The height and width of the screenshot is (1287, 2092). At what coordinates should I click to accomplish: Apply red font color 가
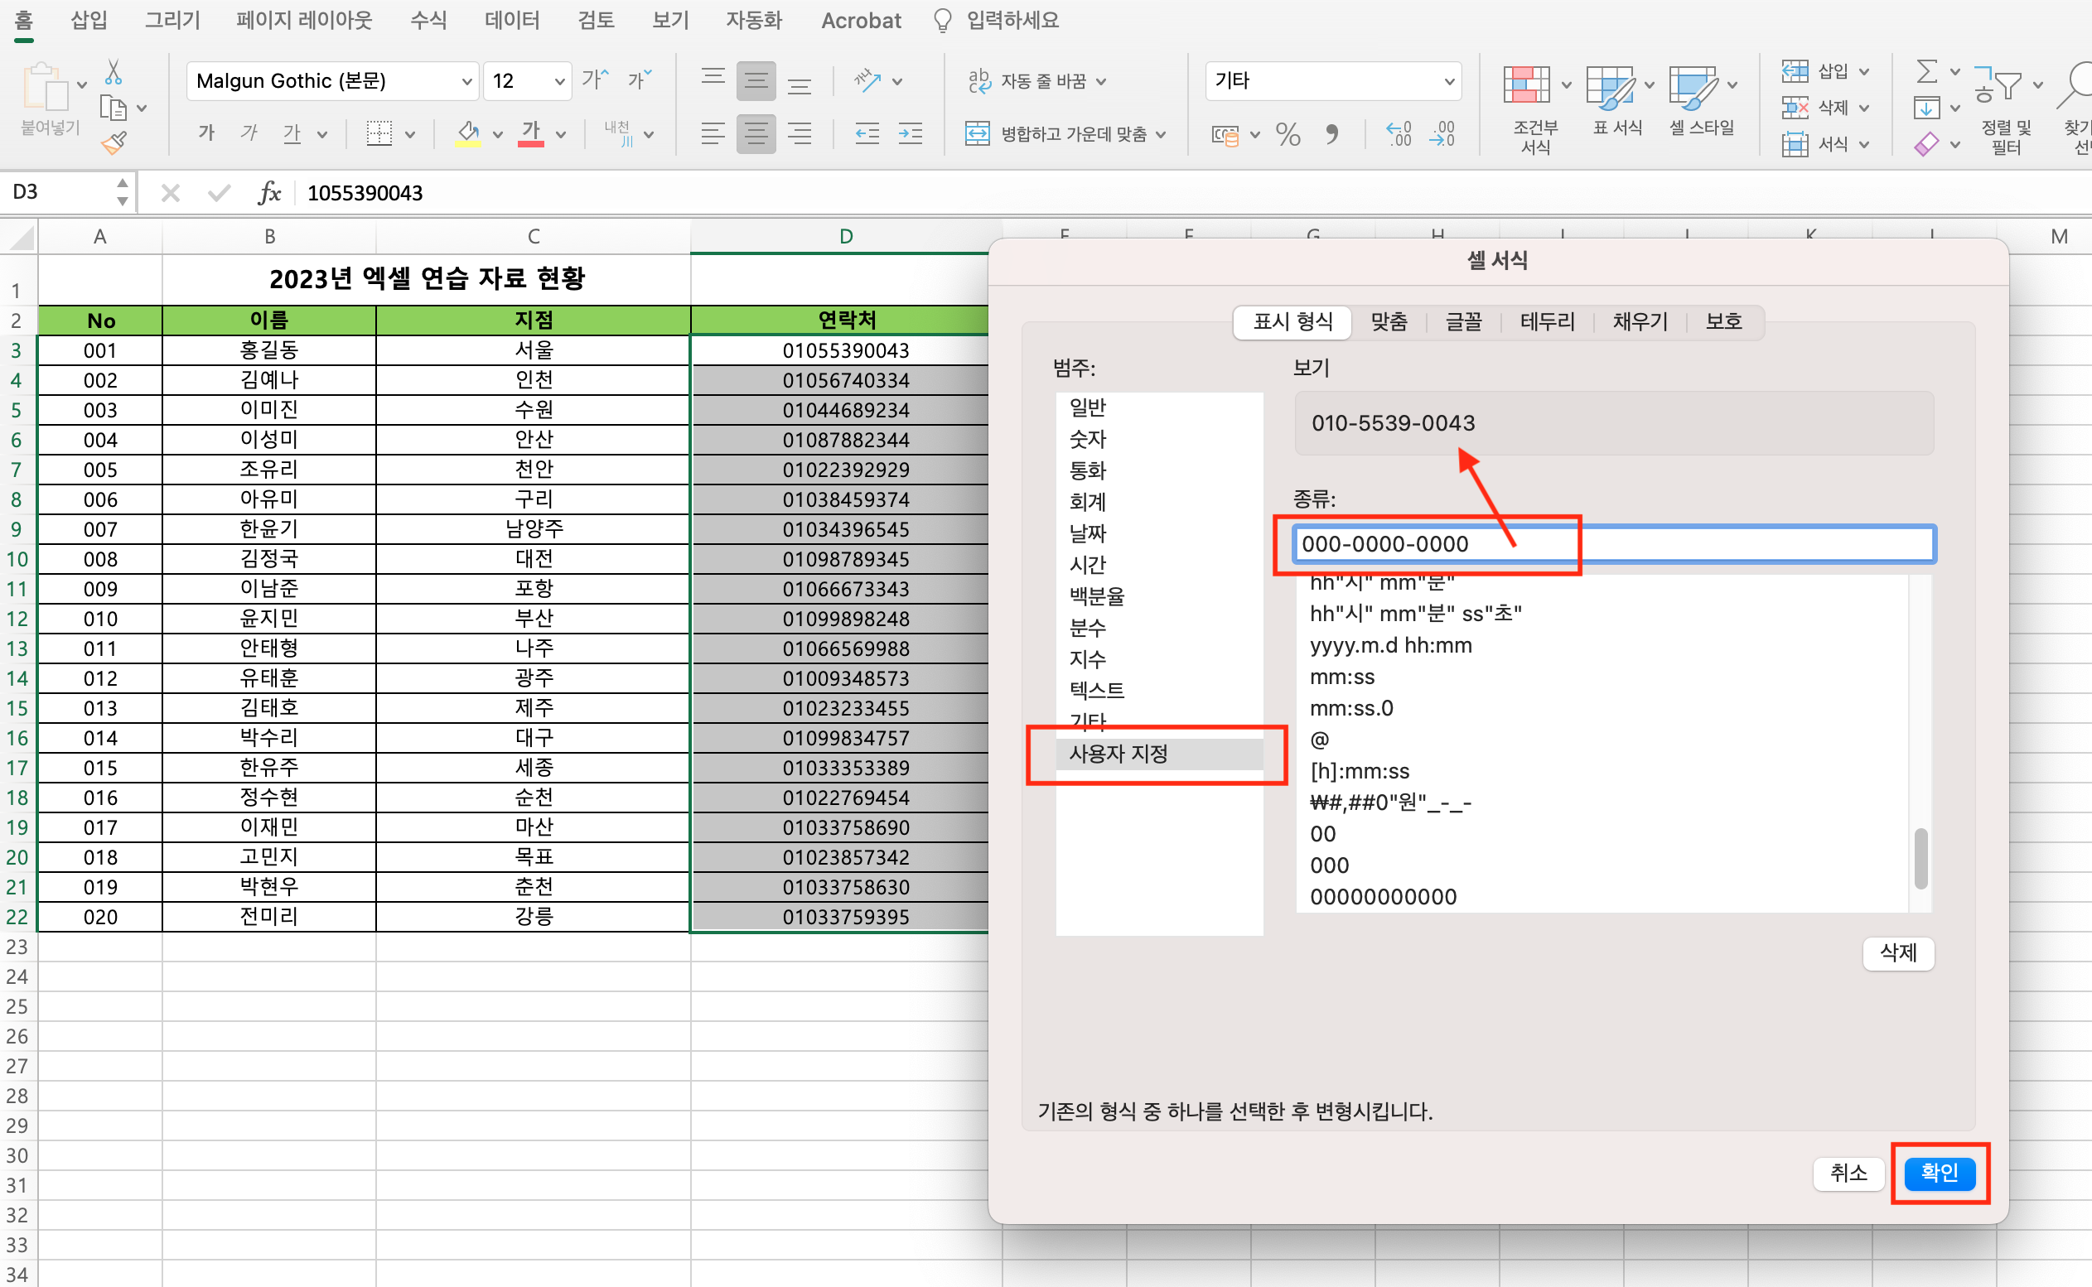531,133
